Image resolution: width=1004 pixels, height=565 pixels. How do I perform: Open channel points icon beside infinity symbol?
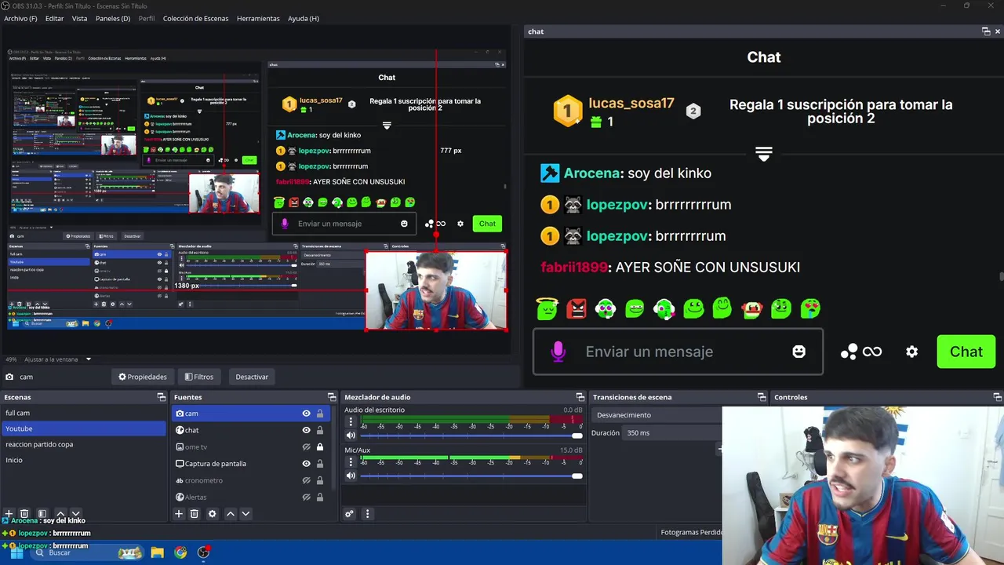pyautogui.click(x=849, y=352)
